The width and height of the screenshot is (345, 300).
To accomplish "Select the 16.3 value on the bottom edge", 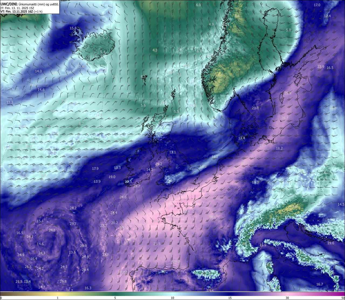I will 88,288.
